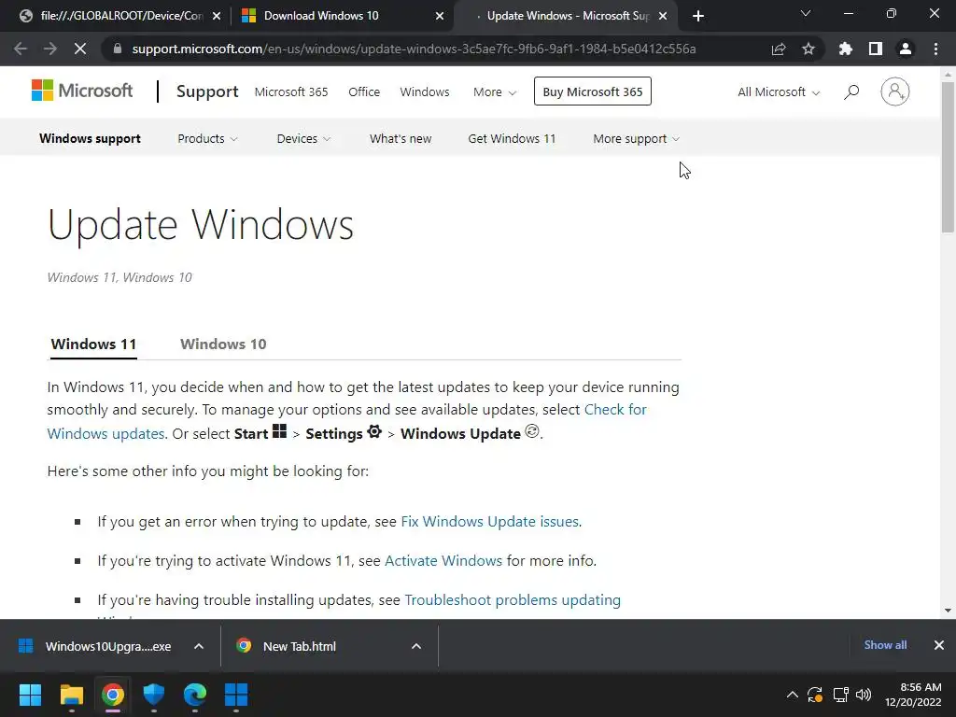956x717 pixels.
Task: Open the Office menu item
Action: pyautogui.click(x=364, y=92)
